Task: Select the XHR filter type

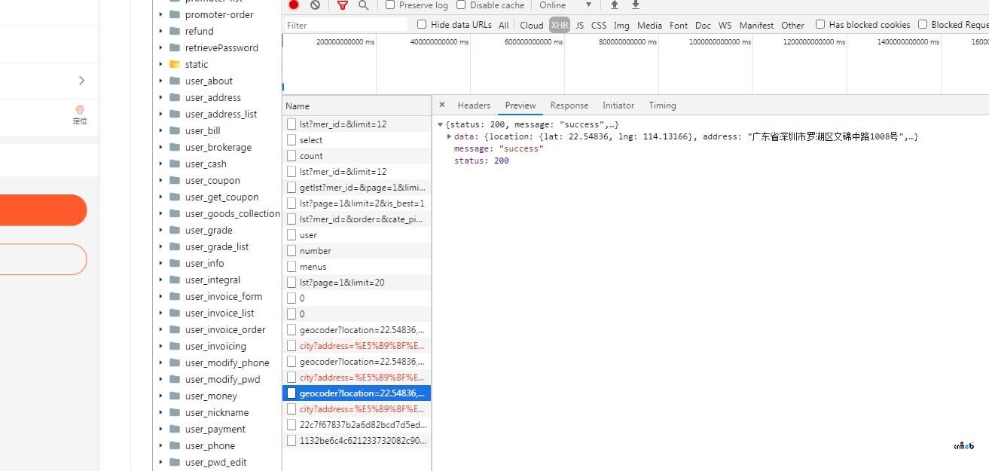Action: click(x=560, y=25)
